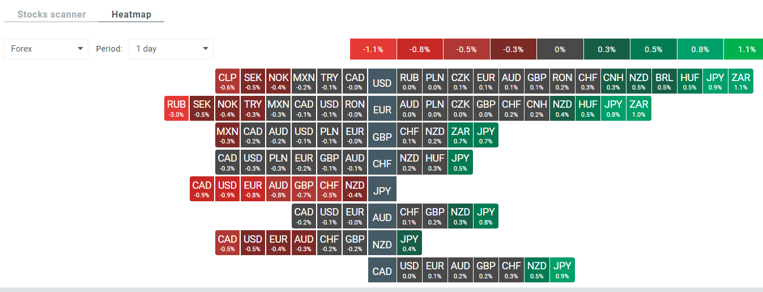Open the HUF 0.3% tile in CHF row
This screenshot has height=292, width=763.
tap(434, 162)
